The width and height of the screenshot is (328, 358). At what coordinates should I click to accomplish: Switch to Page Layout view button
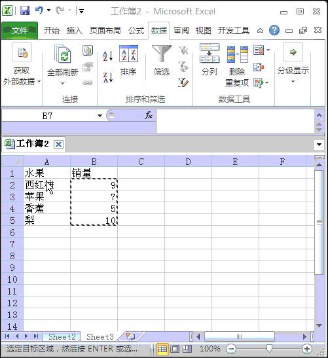tap(175, 349)
